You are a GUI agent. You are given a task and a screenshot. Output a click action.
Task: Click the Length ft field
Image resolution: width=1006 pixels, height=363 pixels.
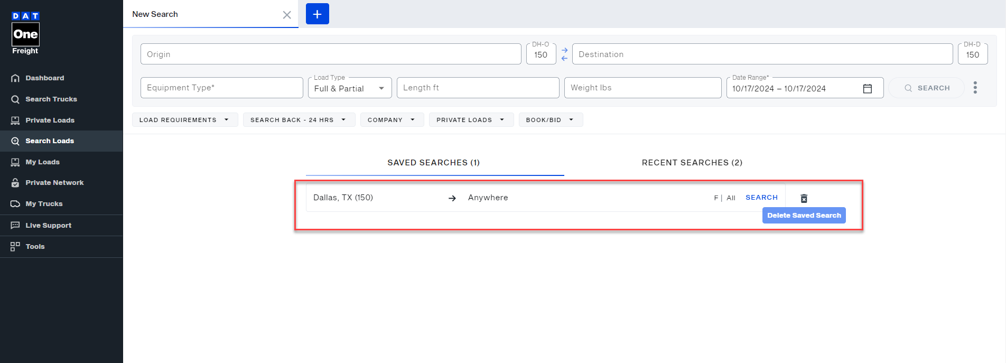(x=478, y=88)
